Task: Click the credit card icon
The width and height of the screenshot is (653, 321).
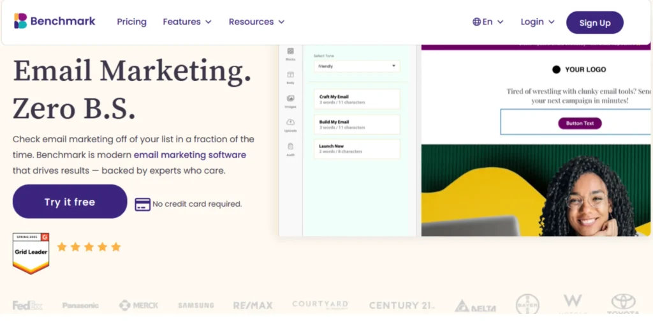Action: (x=142, y=204)
